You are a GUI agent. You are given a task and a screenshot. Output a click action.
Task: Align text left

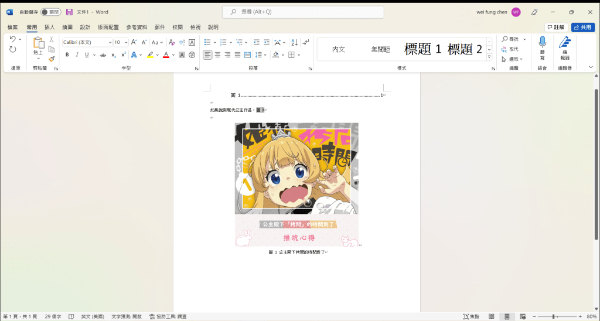[207, 55]
